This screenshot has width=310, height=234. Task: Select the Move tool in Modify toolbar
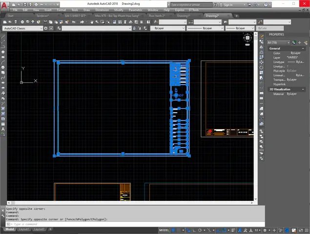click(261, 62)
